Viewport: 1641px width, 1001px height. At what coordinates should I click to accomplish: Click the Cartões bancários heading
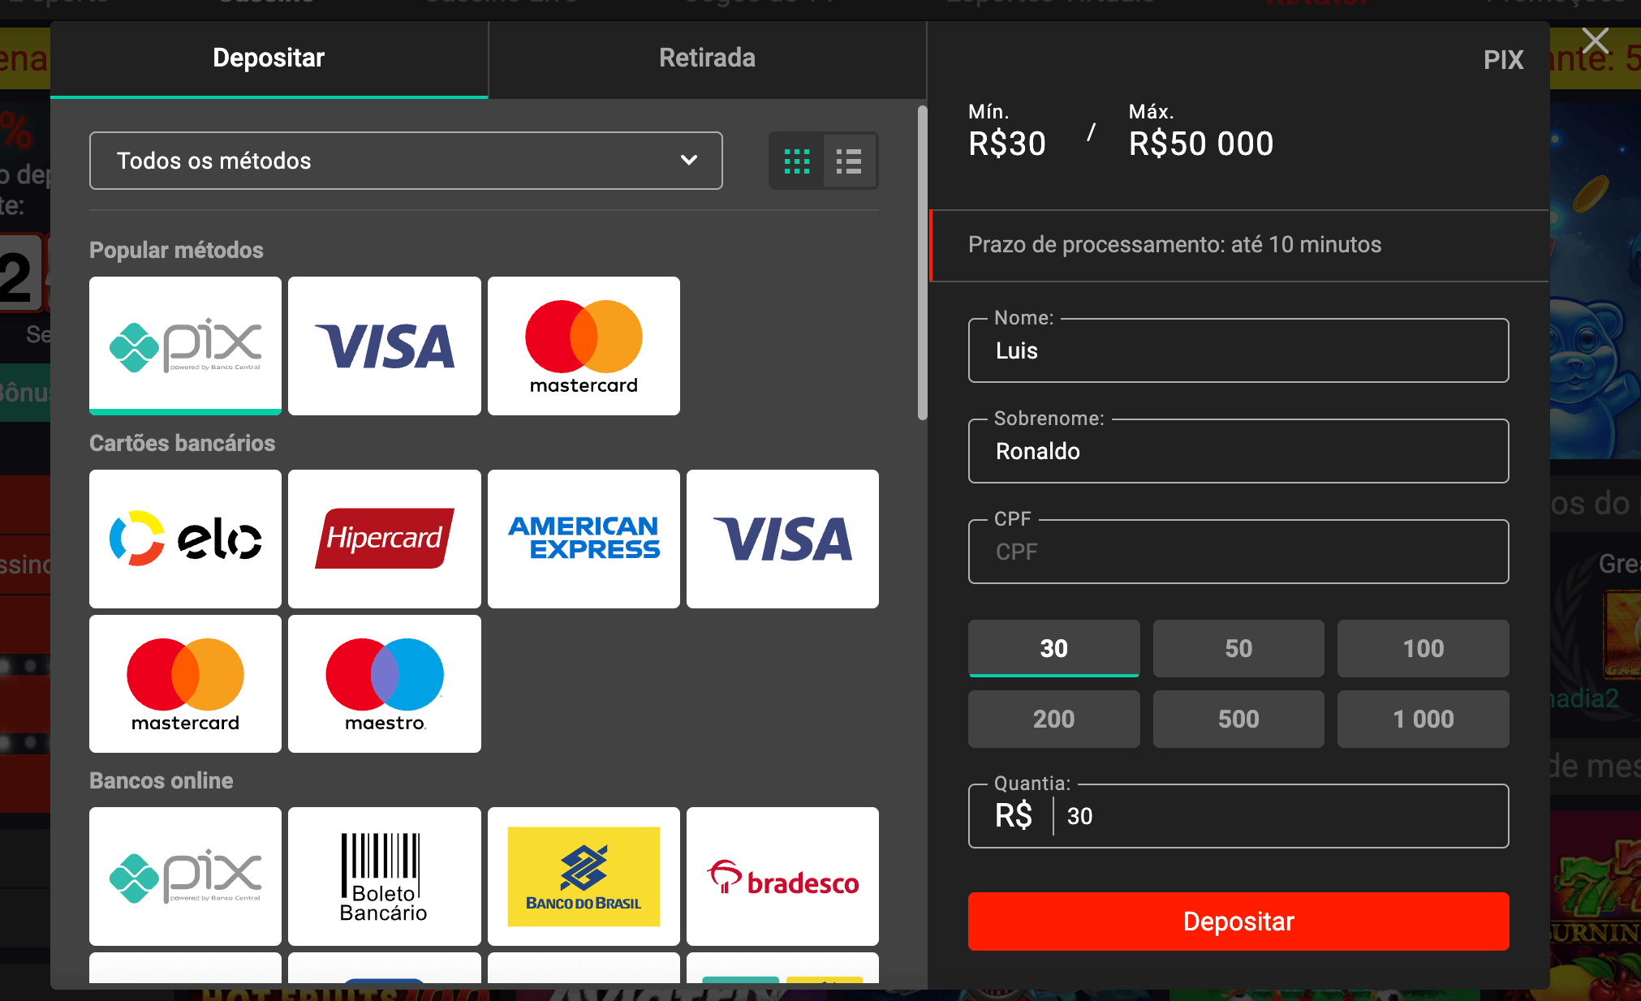click(182, 443)
